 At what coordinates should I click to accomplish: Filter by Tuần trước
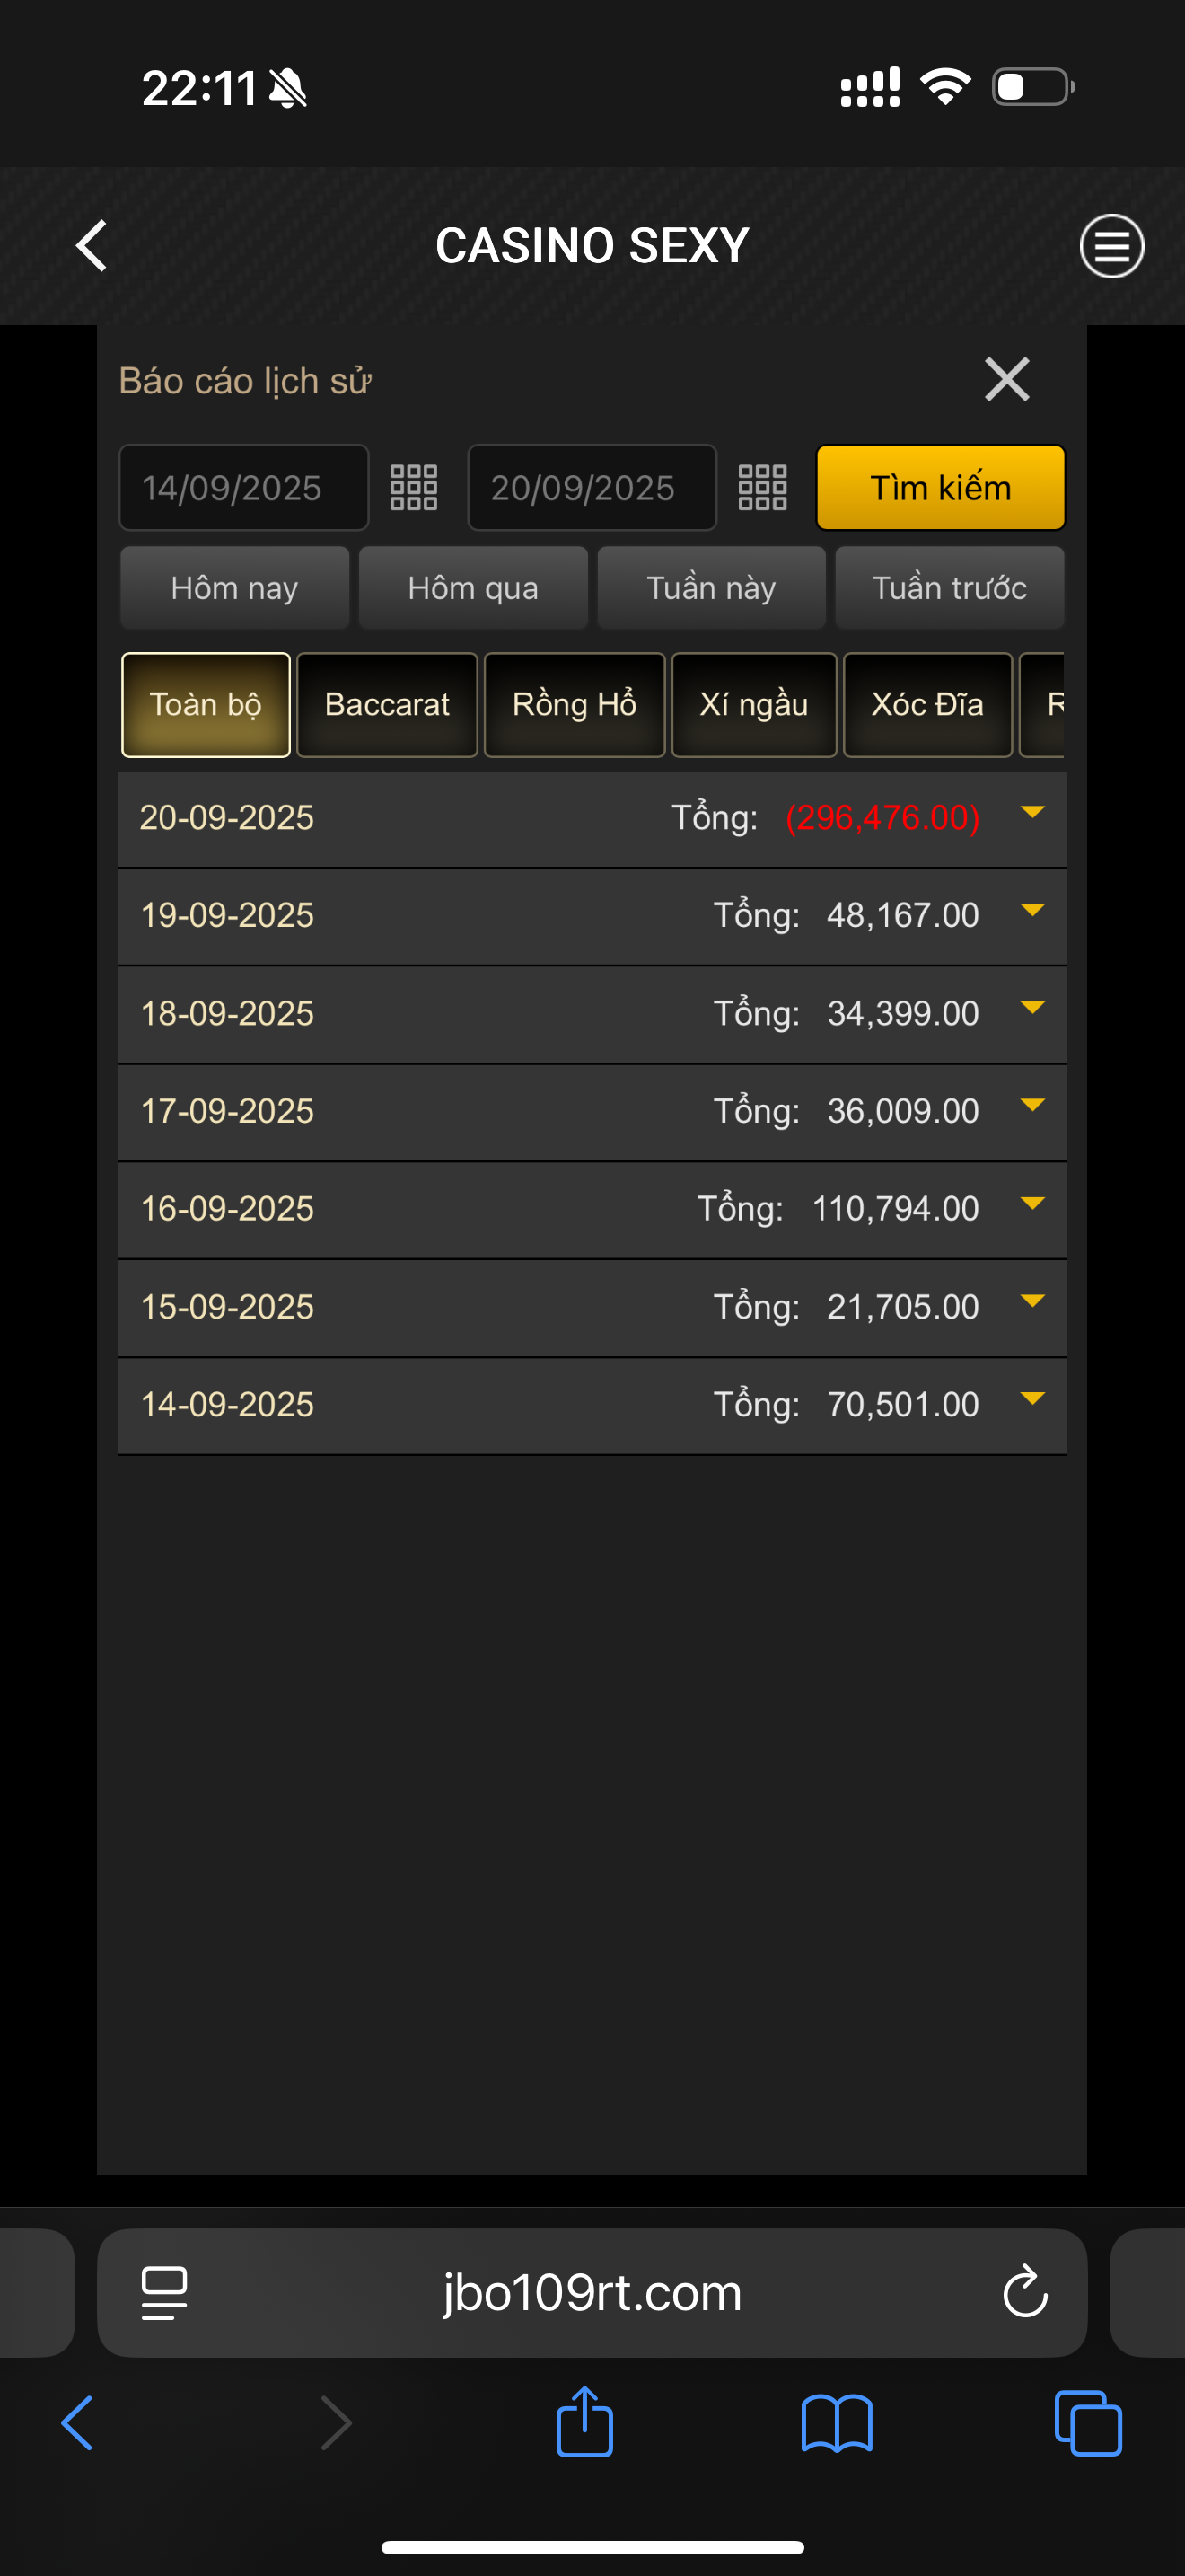tap(949, 588)
